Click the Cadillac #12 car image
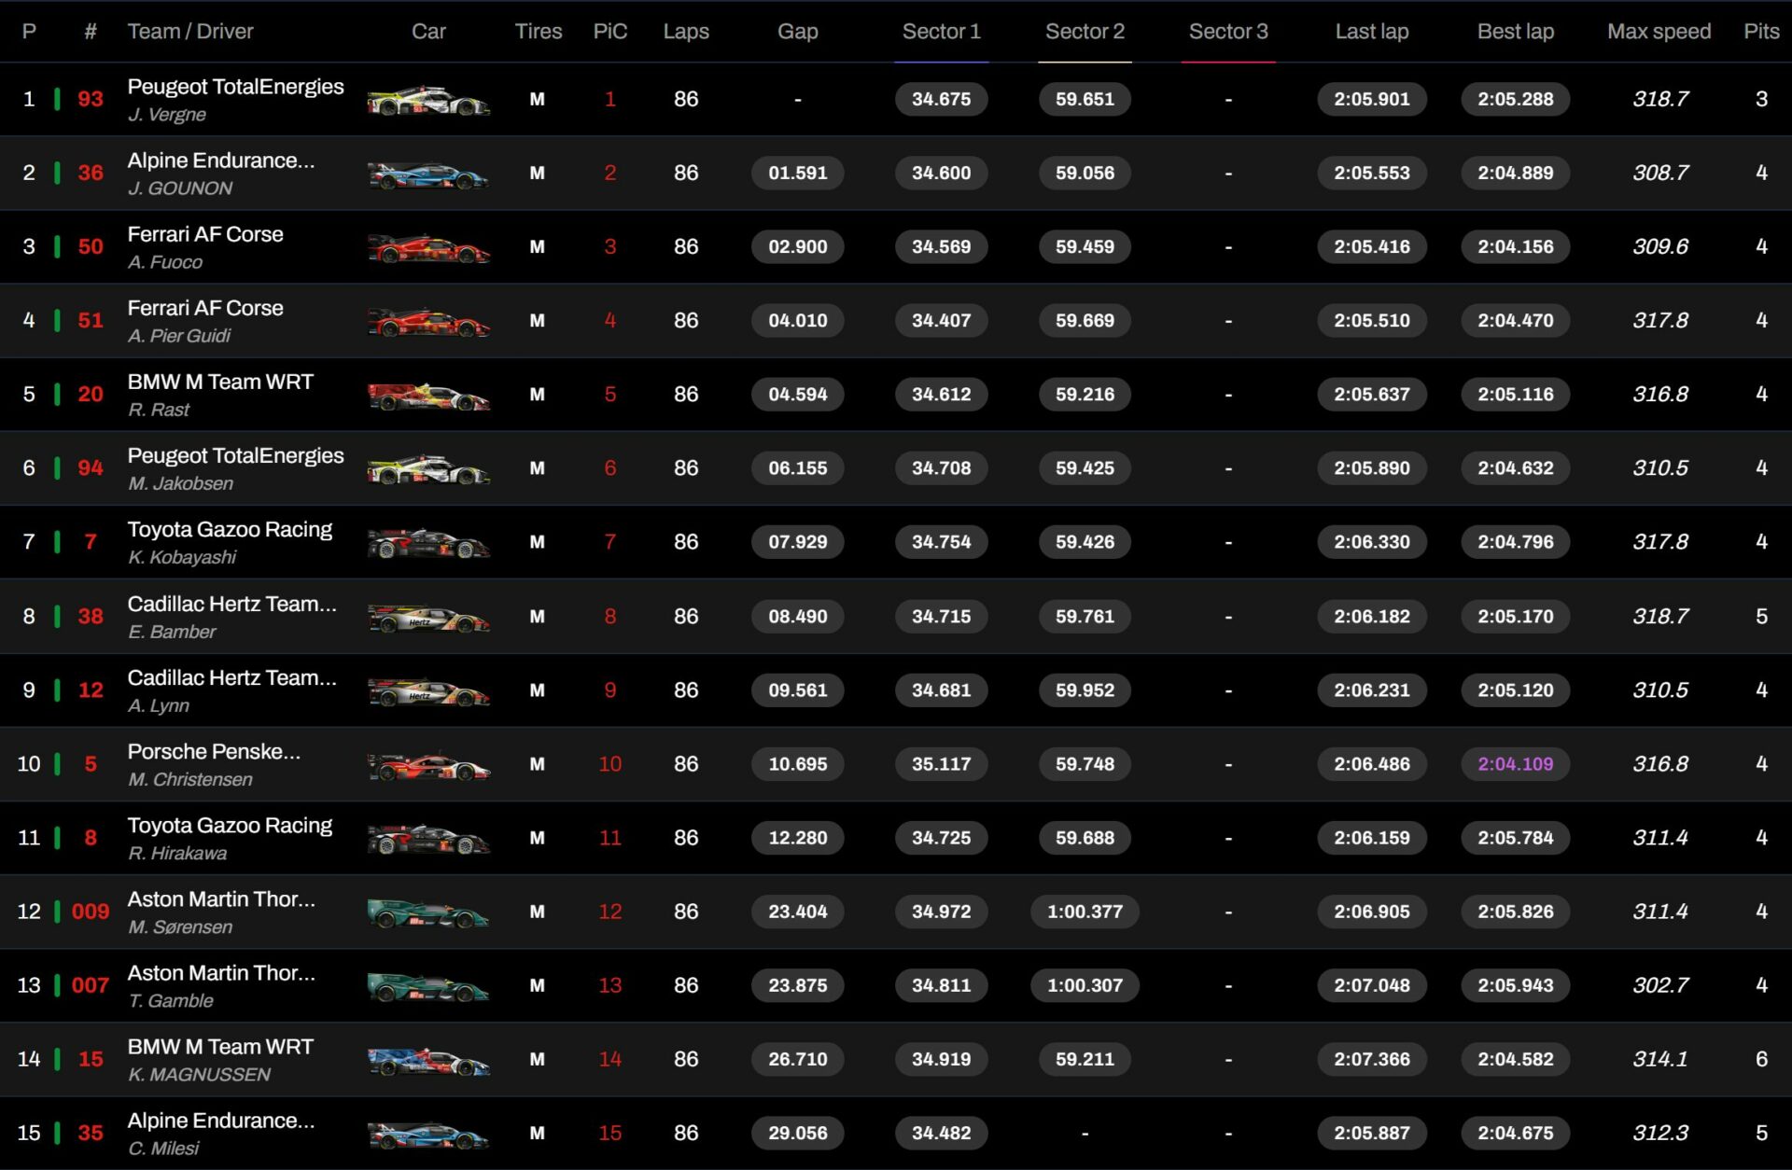The image size is (1792, 1170). pyautogui.click(x=428, y=690)
